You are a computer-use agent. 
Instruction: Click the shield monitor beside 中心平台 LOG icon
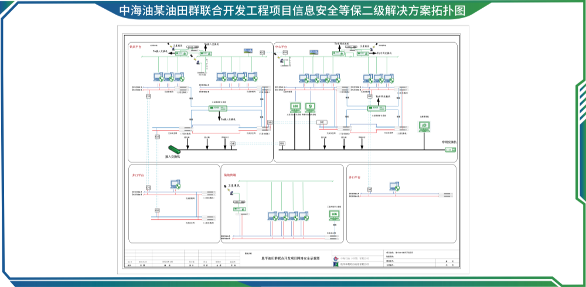click(310, 107)
